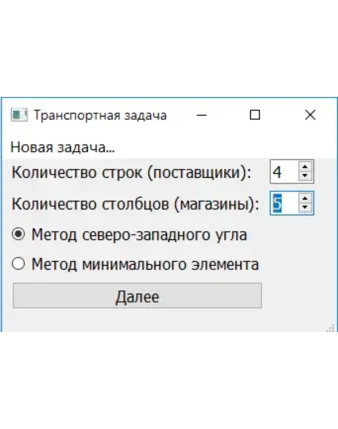The width and height of the screenshot is (338, 429).
Task: Open the Новая задача... menu
Action: pos(62,148)
